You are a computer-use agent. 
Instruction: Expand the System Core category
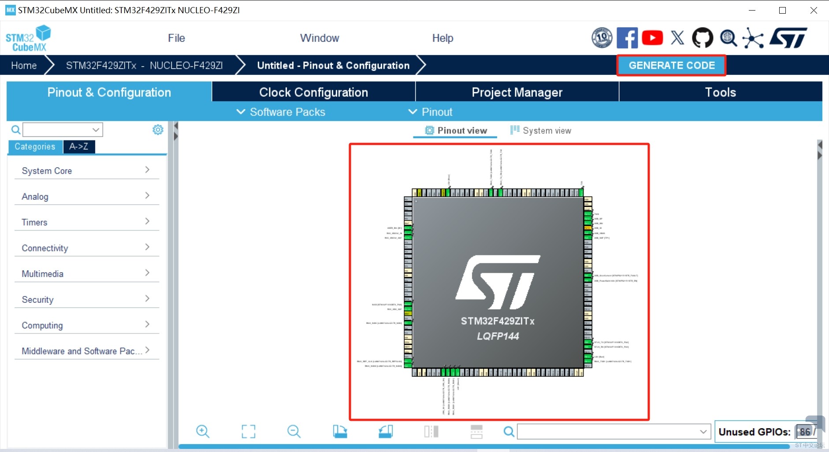(x=86, y=171)
